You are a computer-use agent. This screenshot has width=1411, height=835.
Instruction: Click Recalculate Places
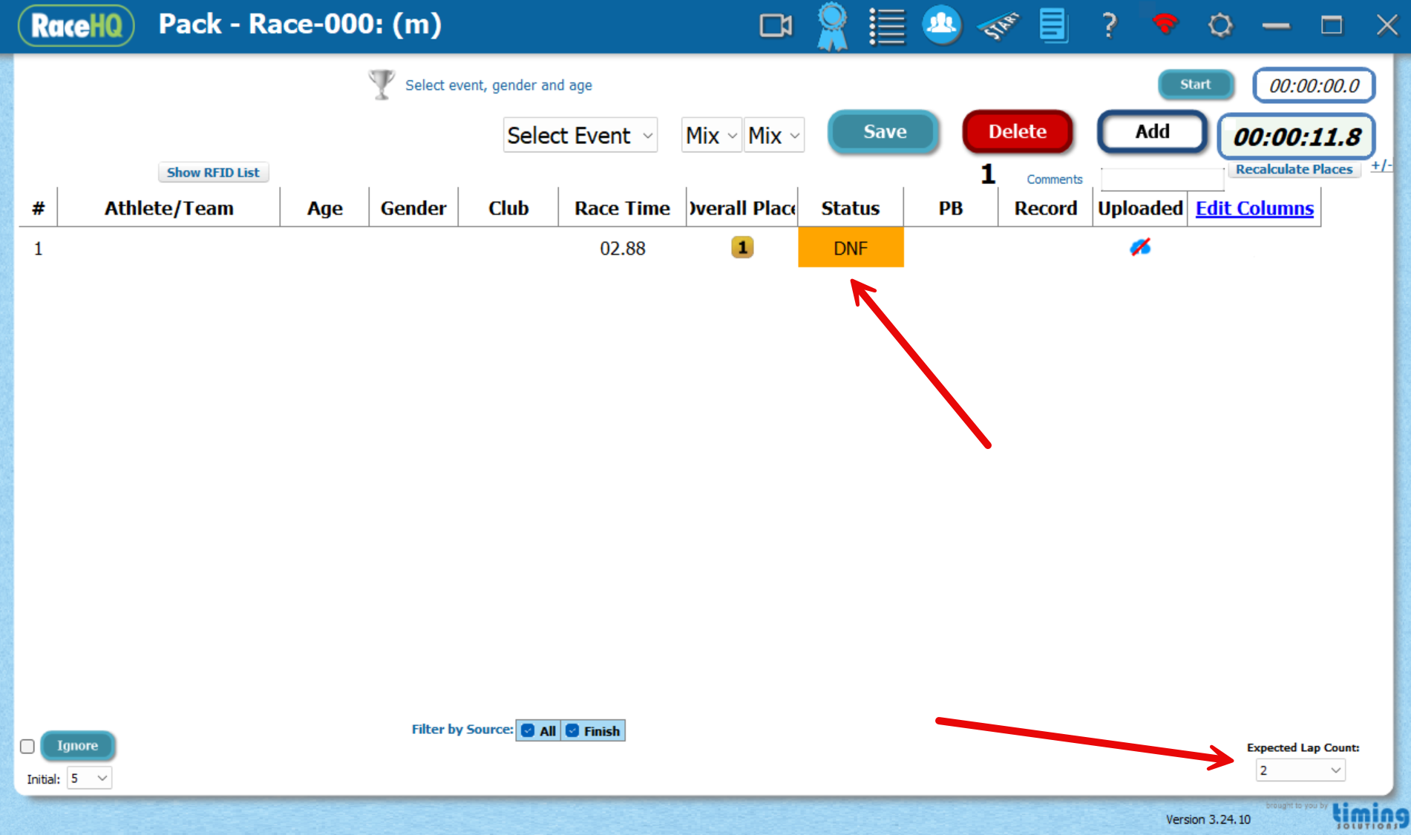point(1294,169)
